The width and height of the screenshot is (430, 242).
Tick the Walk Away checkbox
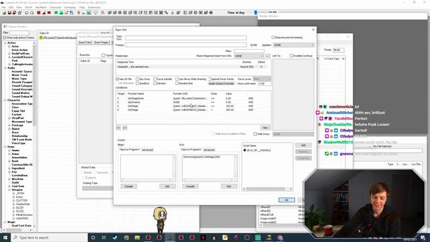(255, 134)
